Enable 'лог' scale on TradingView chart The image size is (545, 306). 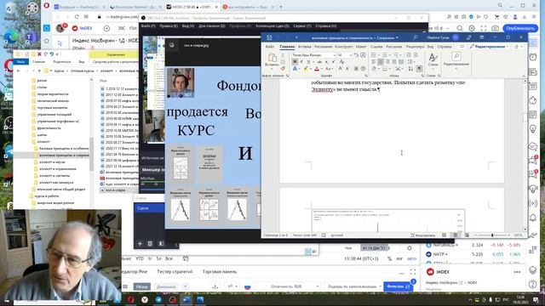[399, 258]
